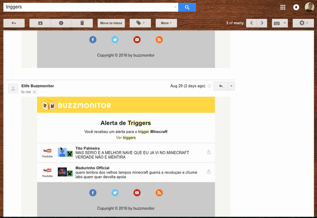Screen dimensions: 317x218
Task: Star the Aug 29 message
Action: [x=209, y=86]
